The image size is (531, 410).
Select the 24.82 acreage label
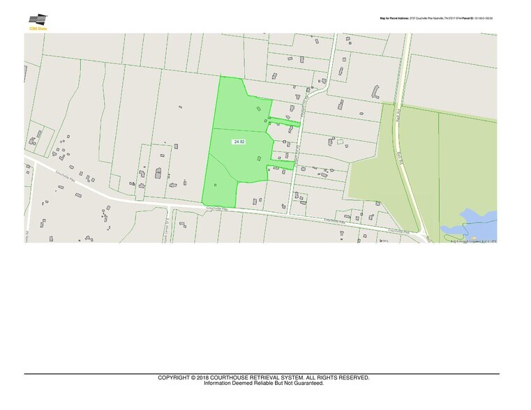[240, 142]
